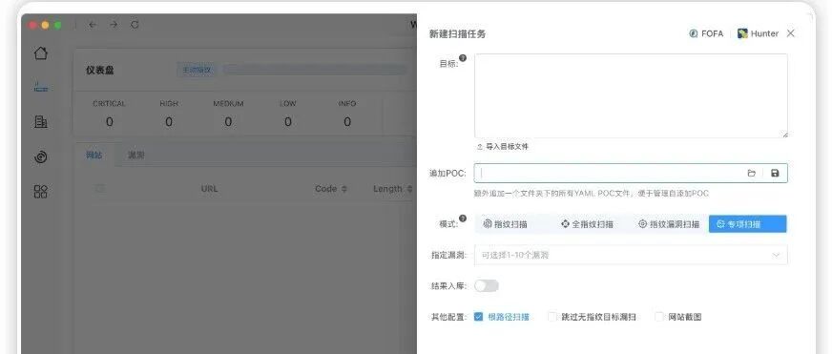Click the URL column header
This screenshot has height=354, width=832.
point(209,188)
